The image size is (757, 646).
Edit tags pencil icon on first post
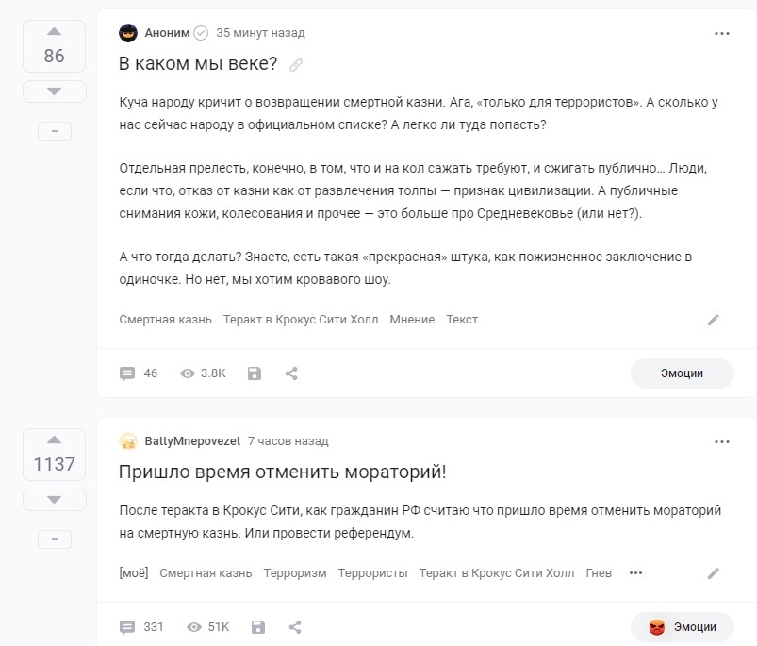tap(714, 320)
